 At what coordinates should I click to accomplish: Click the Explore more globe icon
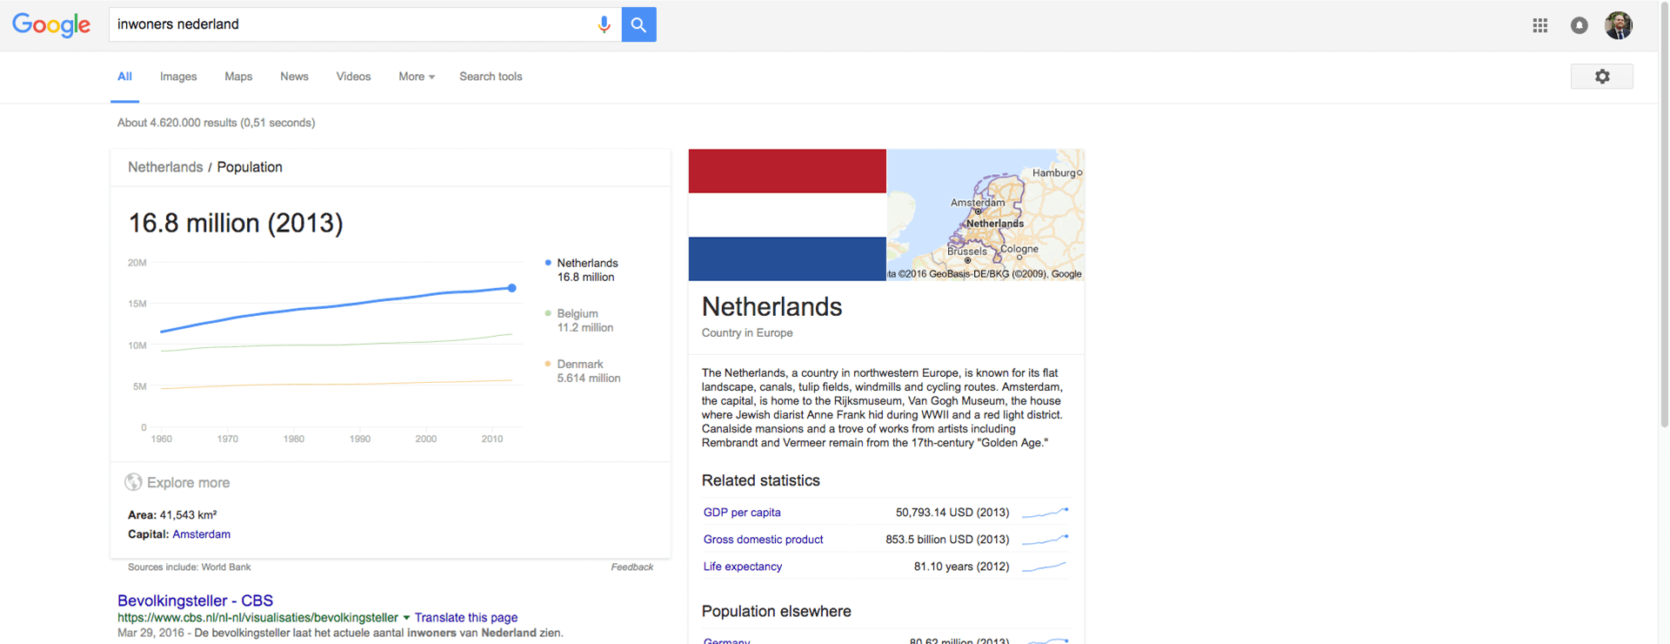pos(133,482)
